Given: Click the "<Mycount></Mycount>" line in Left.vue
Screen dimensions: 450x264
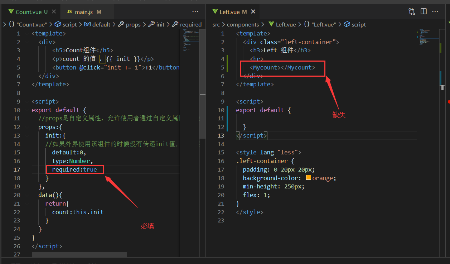Looking at the screenshot, I should [x=282, y=67].
